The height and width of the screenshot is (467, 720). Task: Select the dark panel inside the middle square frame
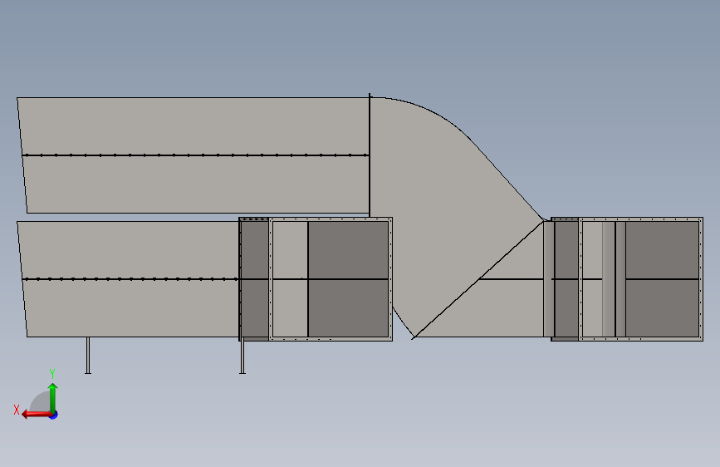348,279
